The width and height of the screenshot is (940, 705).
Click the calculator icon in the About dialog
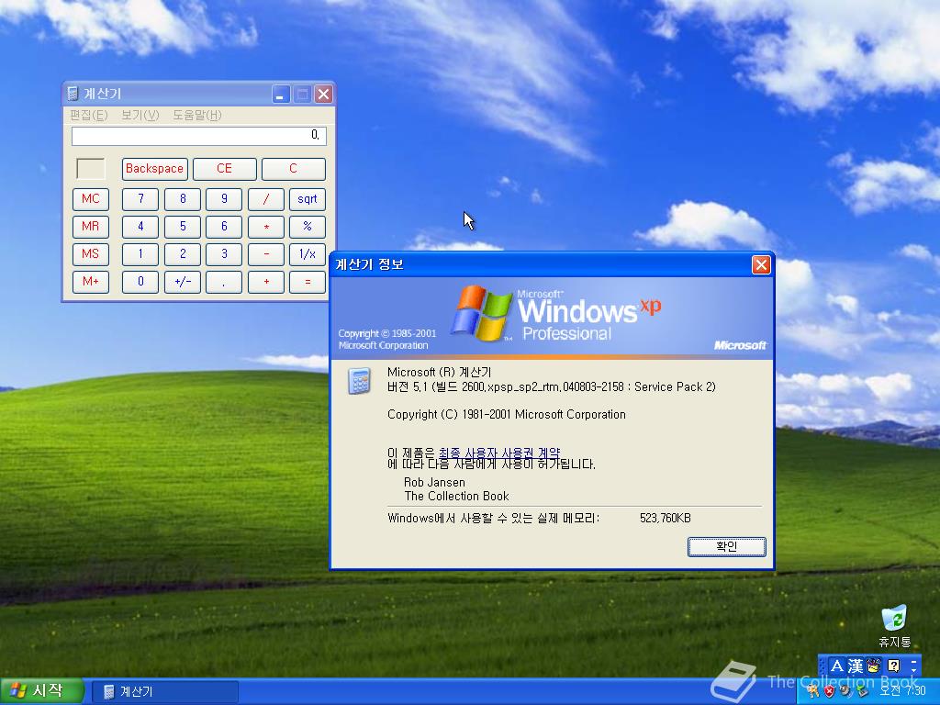coord(359,381)
